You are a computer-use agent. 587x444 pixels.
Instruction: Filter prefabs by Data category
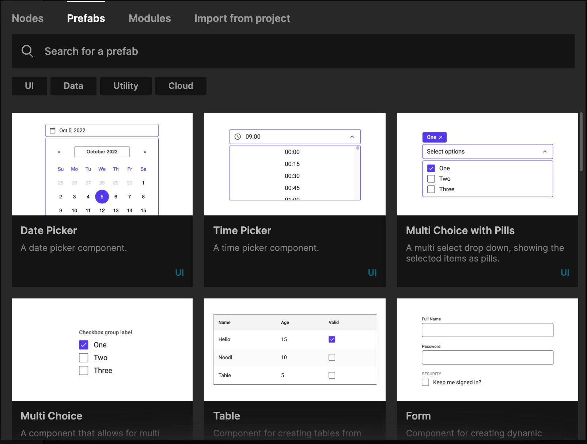pyautogui.click(x=73, y=86)
